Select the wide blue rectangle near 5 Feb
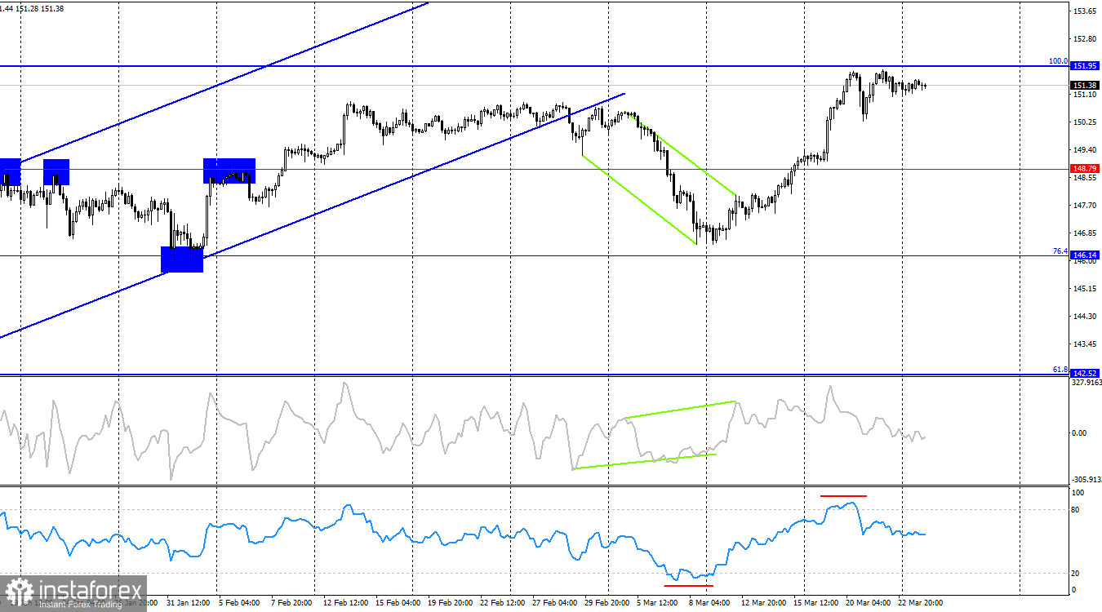 tap(229, 171)
